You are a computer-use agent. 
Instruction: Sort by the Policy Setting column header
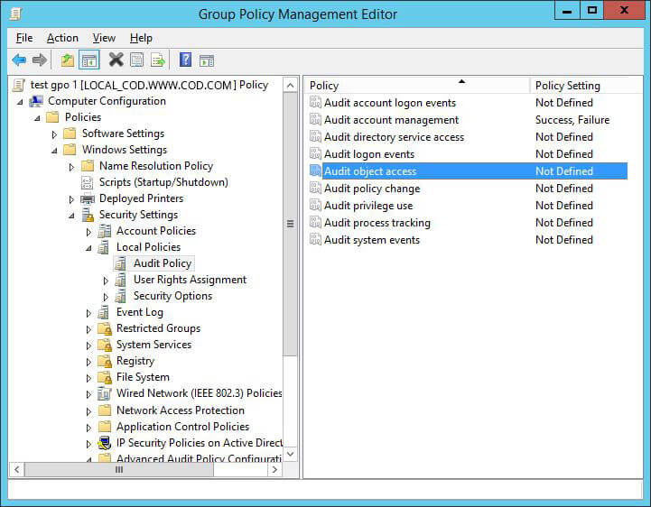pos(586,86)
